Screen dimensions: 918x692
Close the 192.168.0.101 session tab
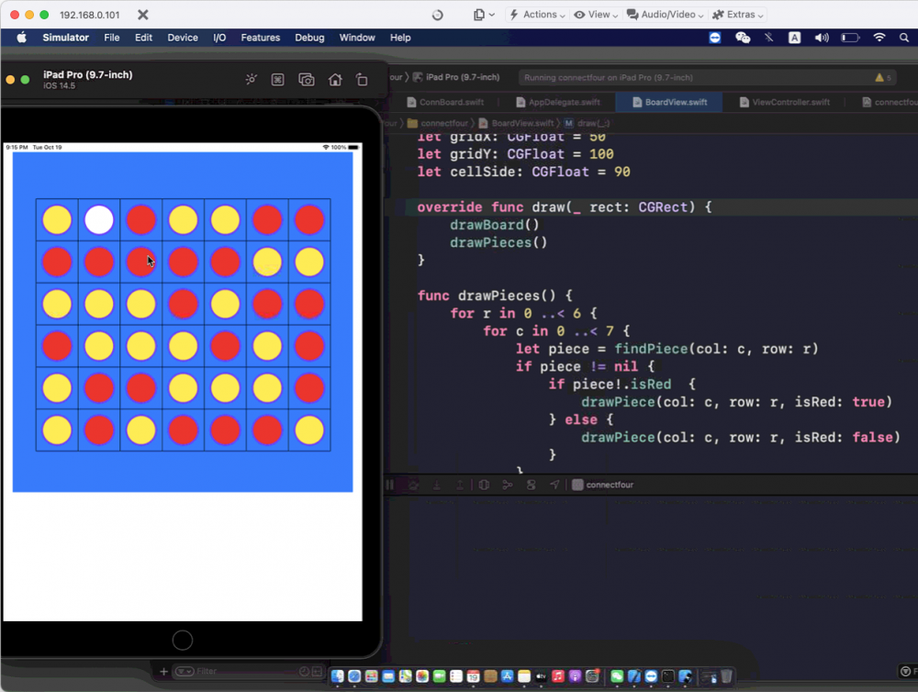pos(143,15)
